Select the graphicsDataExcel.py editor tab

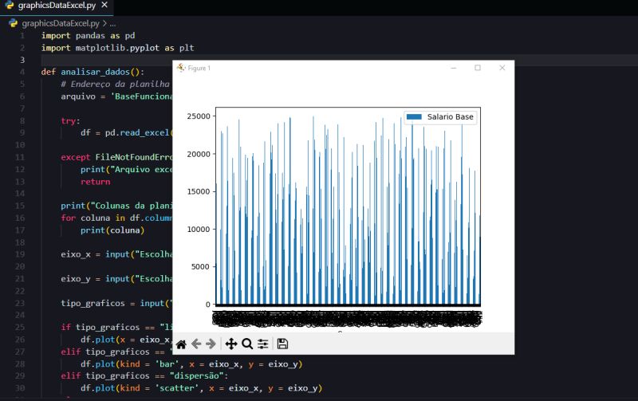[57, 6]
